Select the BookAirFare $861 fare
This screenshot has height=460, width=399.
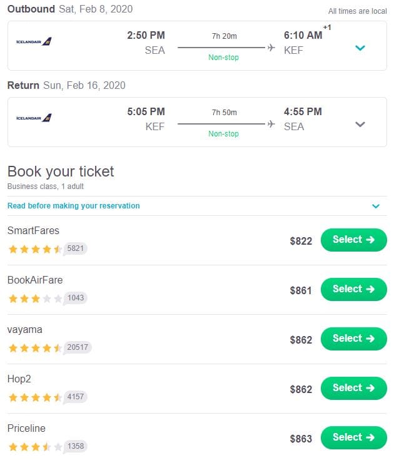pyautogui.click(x=353, y=289)
